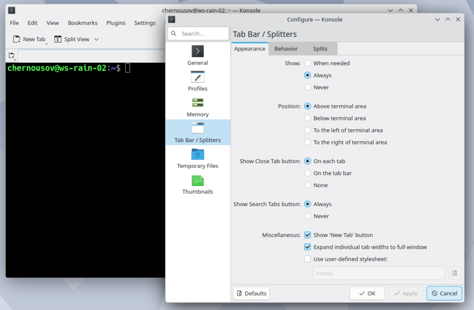Image resolution: width=474 pixels, height=310 pixels.
Task: Choose To the left of terminal area
Action: [344, 131]
